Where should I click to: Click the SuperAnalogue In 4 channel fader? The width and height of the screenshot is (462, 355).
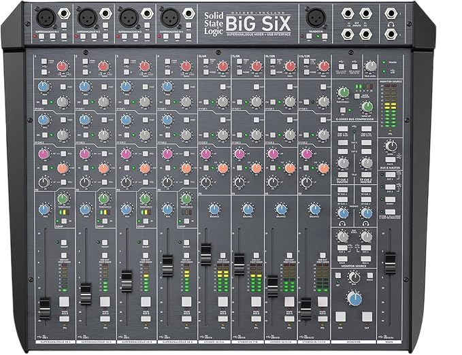(167, 266)
